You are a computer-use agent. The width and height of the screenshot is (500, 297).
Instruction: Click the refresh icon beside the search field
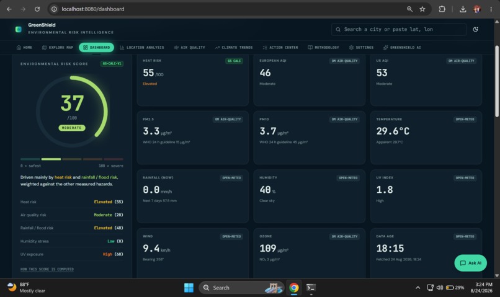coord(475,29)
